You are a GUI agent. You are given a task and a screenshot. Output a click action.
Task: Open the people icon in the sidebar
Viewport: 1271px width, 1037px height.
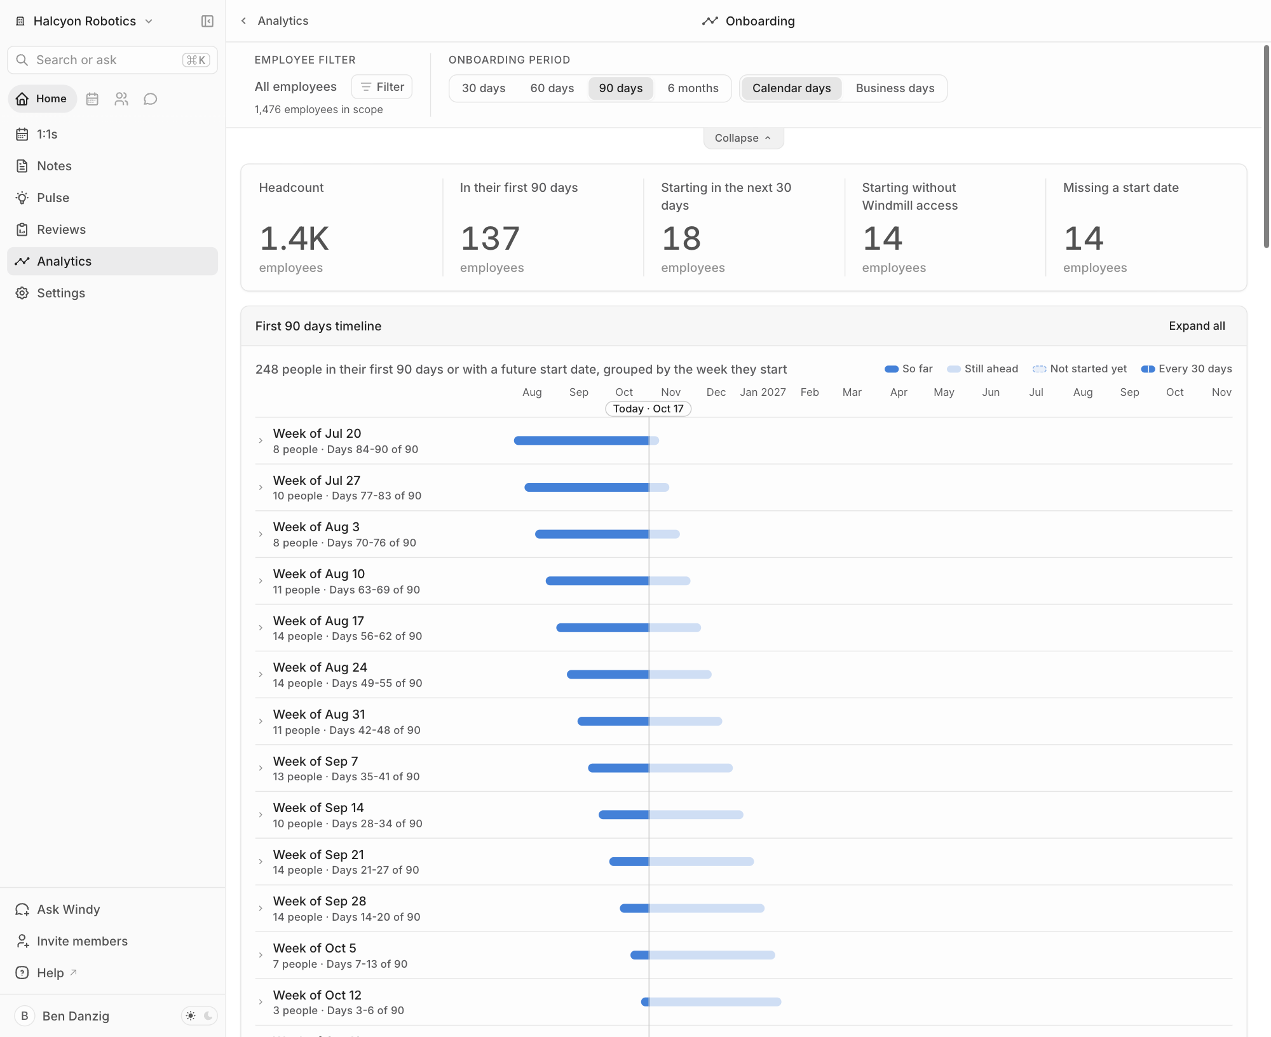121,99
